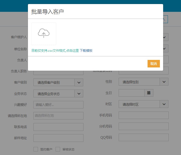Viewport: 181px width, 155px height.
Task: Click the cloud upload icon
Action: (44, 33)
